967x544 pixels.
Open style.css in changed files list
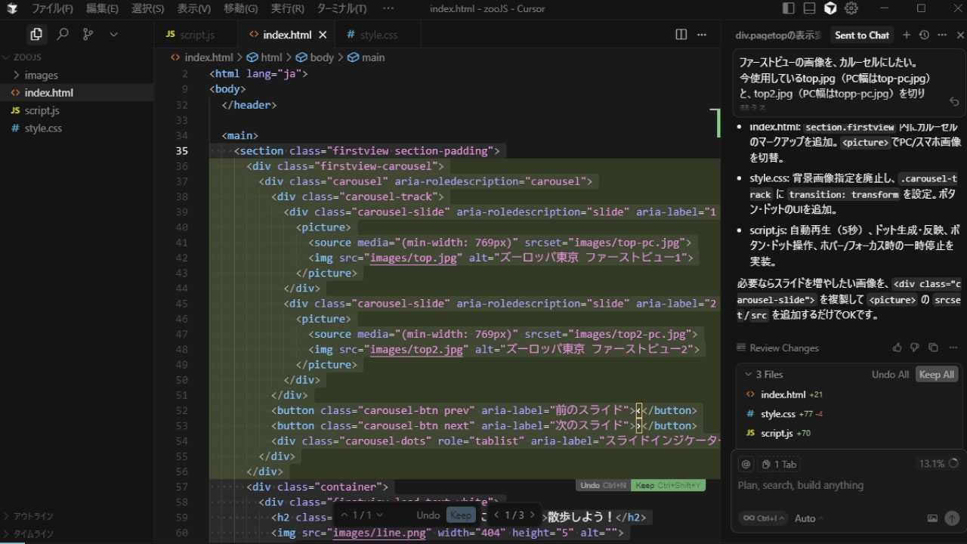click(850, 414)
